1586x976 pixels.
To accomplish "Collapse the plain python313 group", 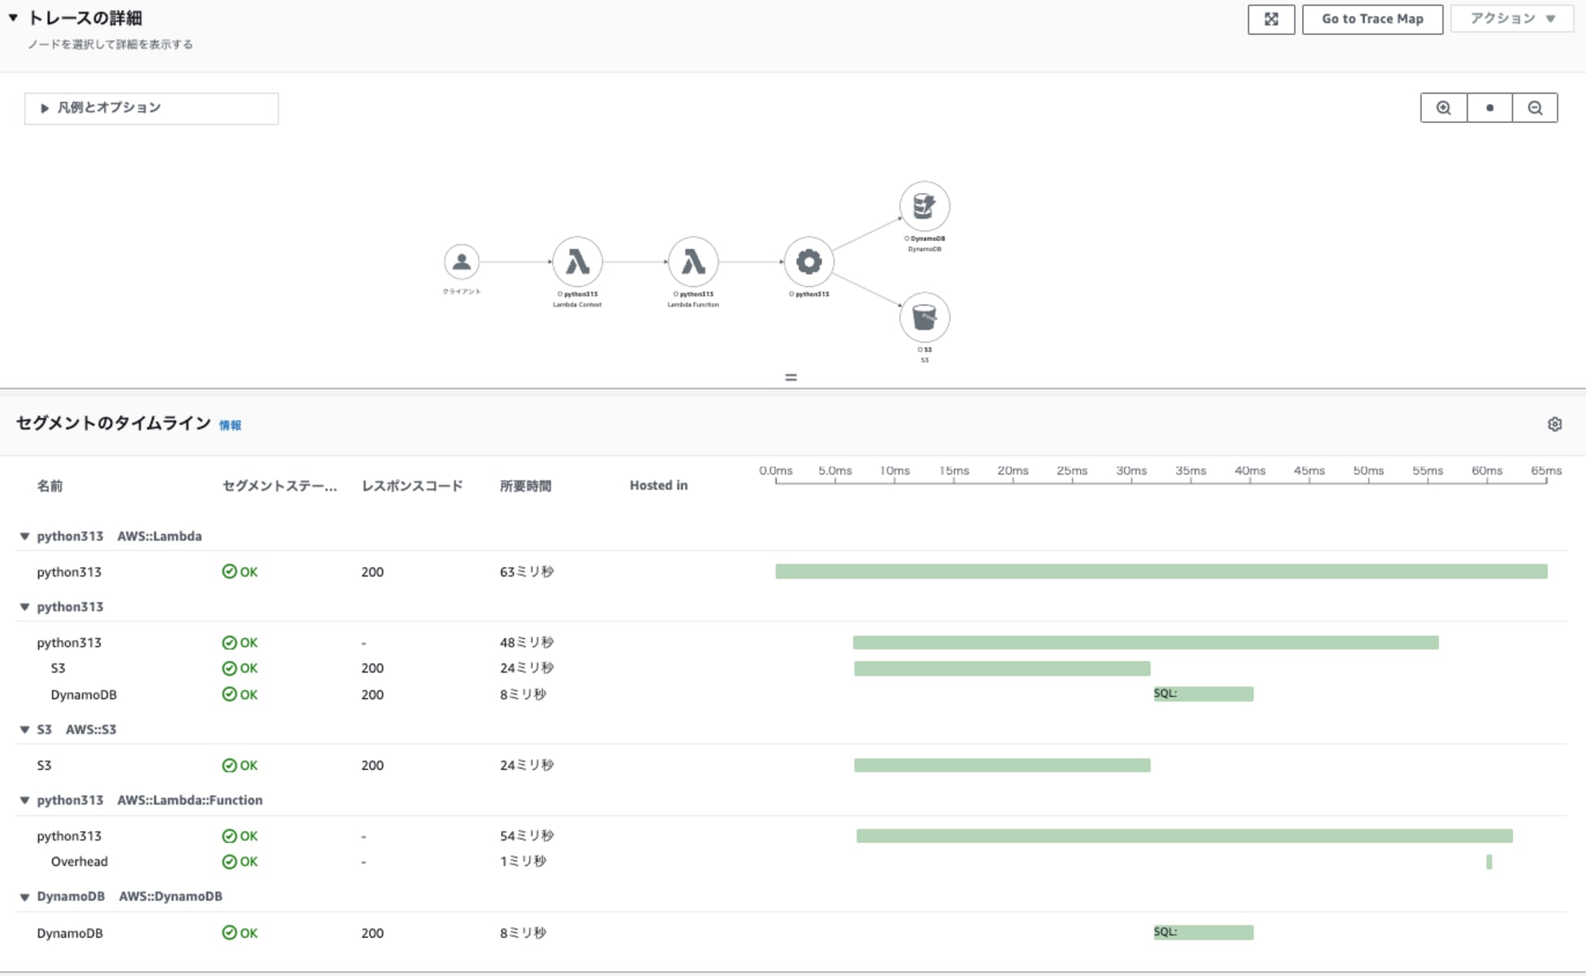I will 25,607.
